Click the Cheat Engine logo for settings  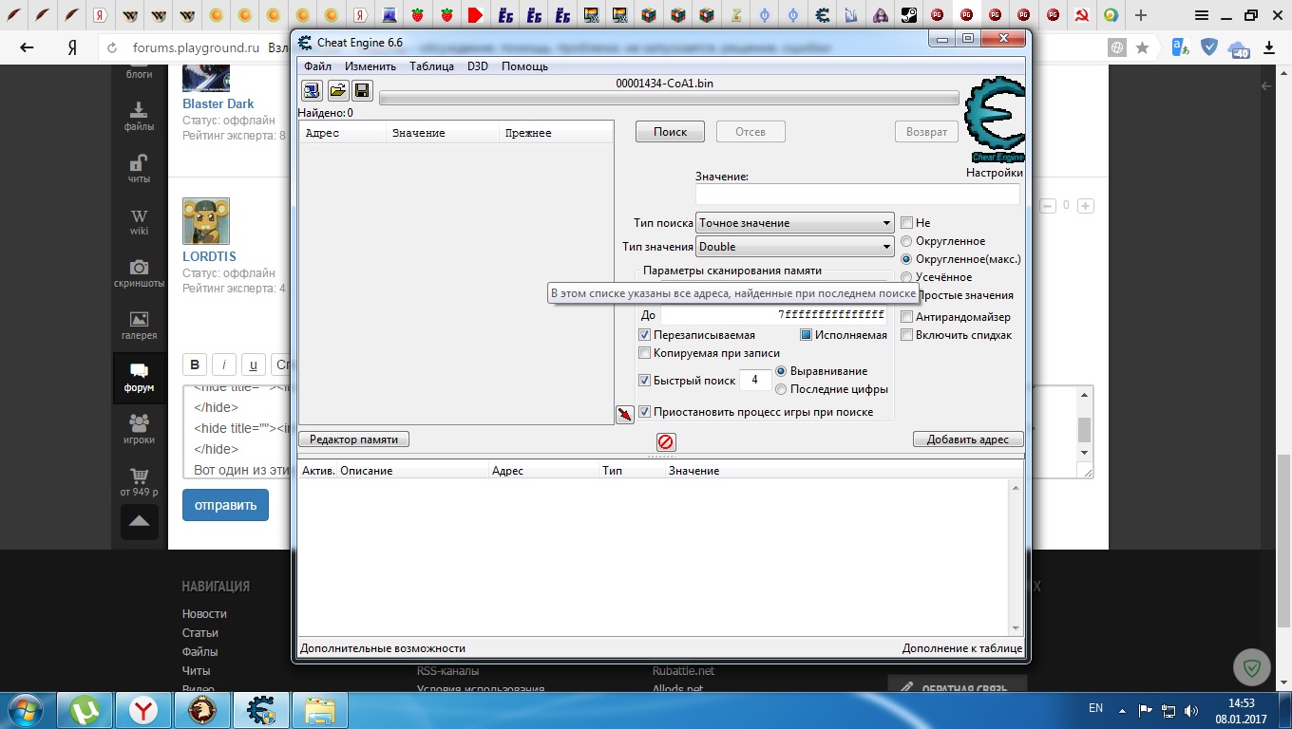[x=994, y=122]
